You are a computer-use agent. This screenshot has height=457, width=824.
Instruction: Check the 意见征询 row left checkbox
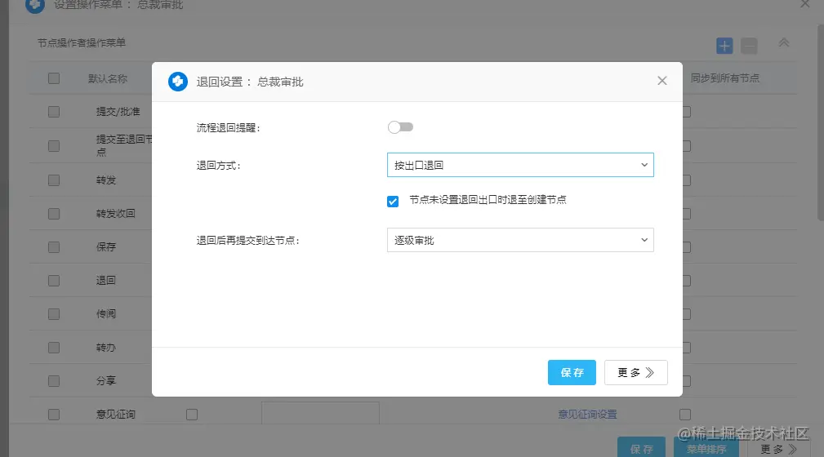[x=54, y=415]
